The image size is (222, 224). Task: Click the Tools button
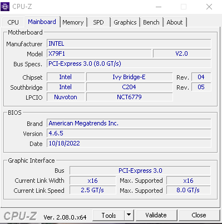(x=108, y=215)
